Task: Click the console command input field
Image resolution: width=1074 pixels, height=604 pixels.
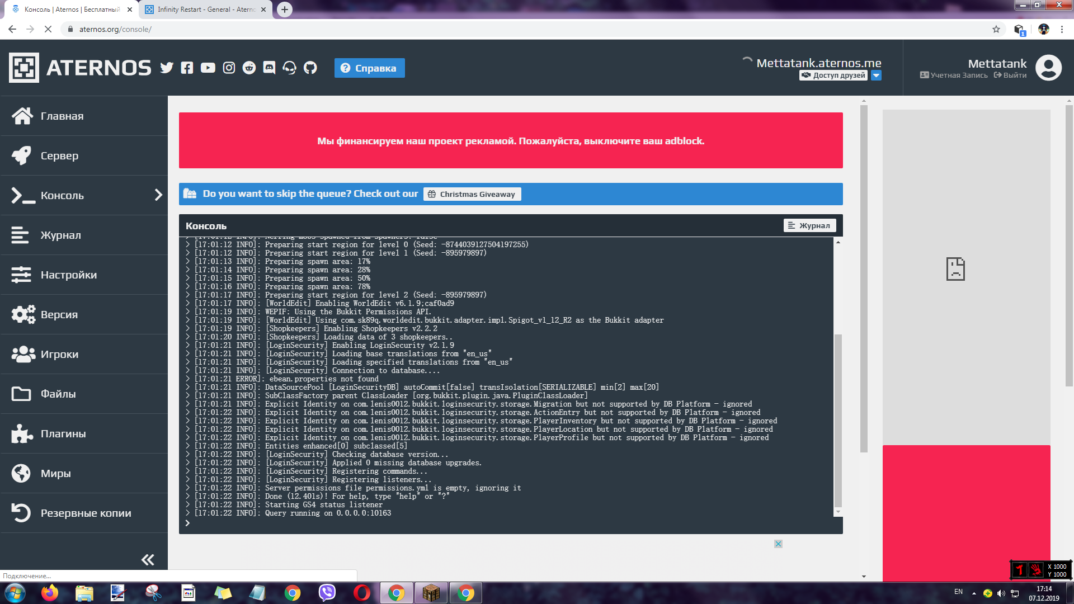Action: pos(511,523)
